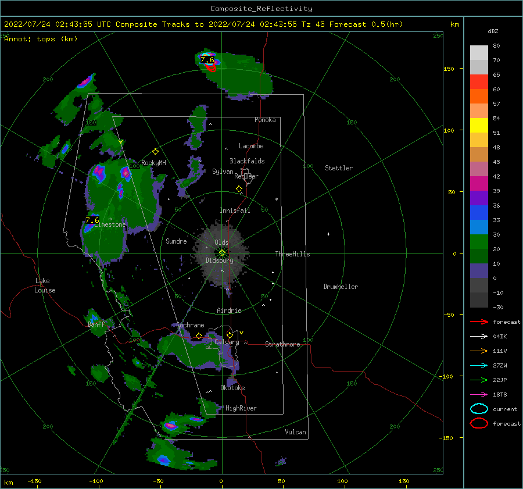The height and width of the screenshot is (489, 523).
Task: Click the red forecast arrow legend icon
Action: pos(479,322)
